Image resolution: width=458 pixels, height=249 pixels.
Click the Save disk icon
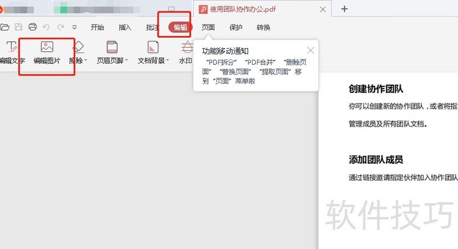19,27
